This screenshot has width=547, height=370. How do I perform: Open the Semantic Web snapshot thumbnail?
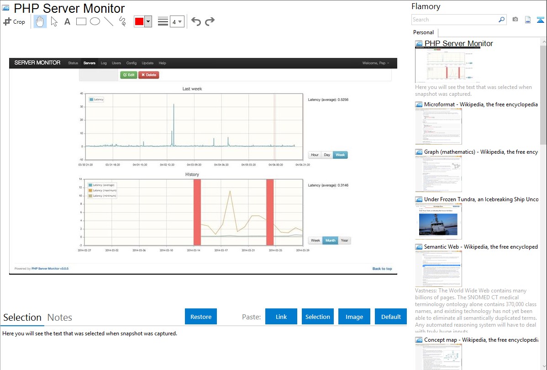point(438,269)
